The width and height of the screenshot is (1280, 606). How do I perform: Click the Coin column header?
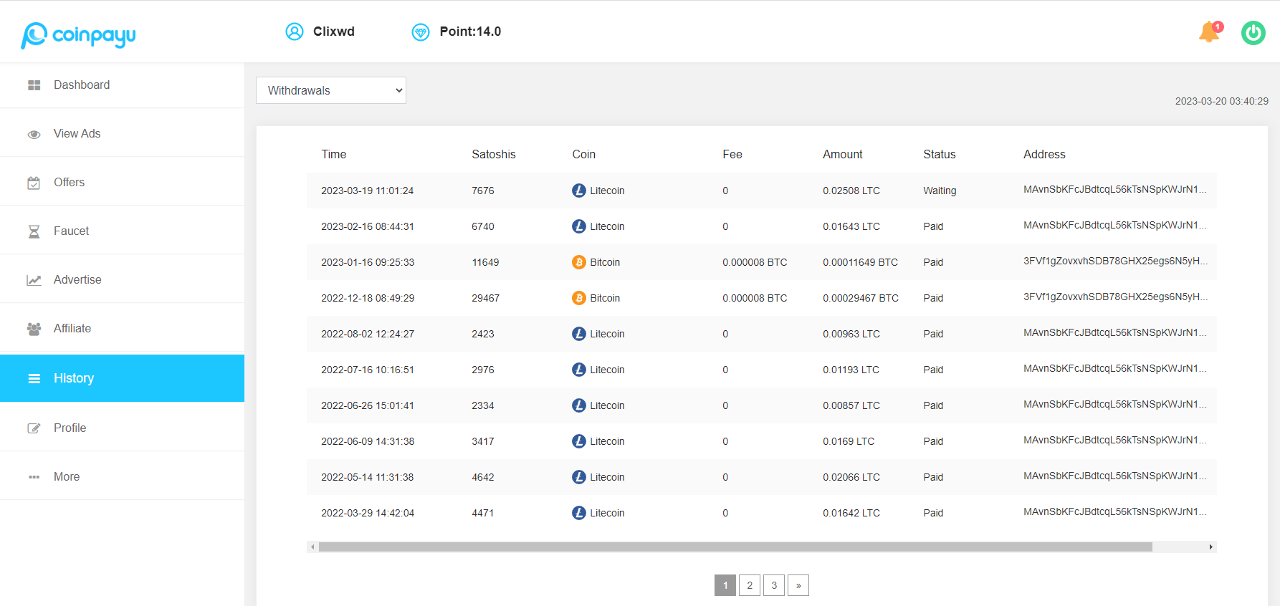coord(584,155)
